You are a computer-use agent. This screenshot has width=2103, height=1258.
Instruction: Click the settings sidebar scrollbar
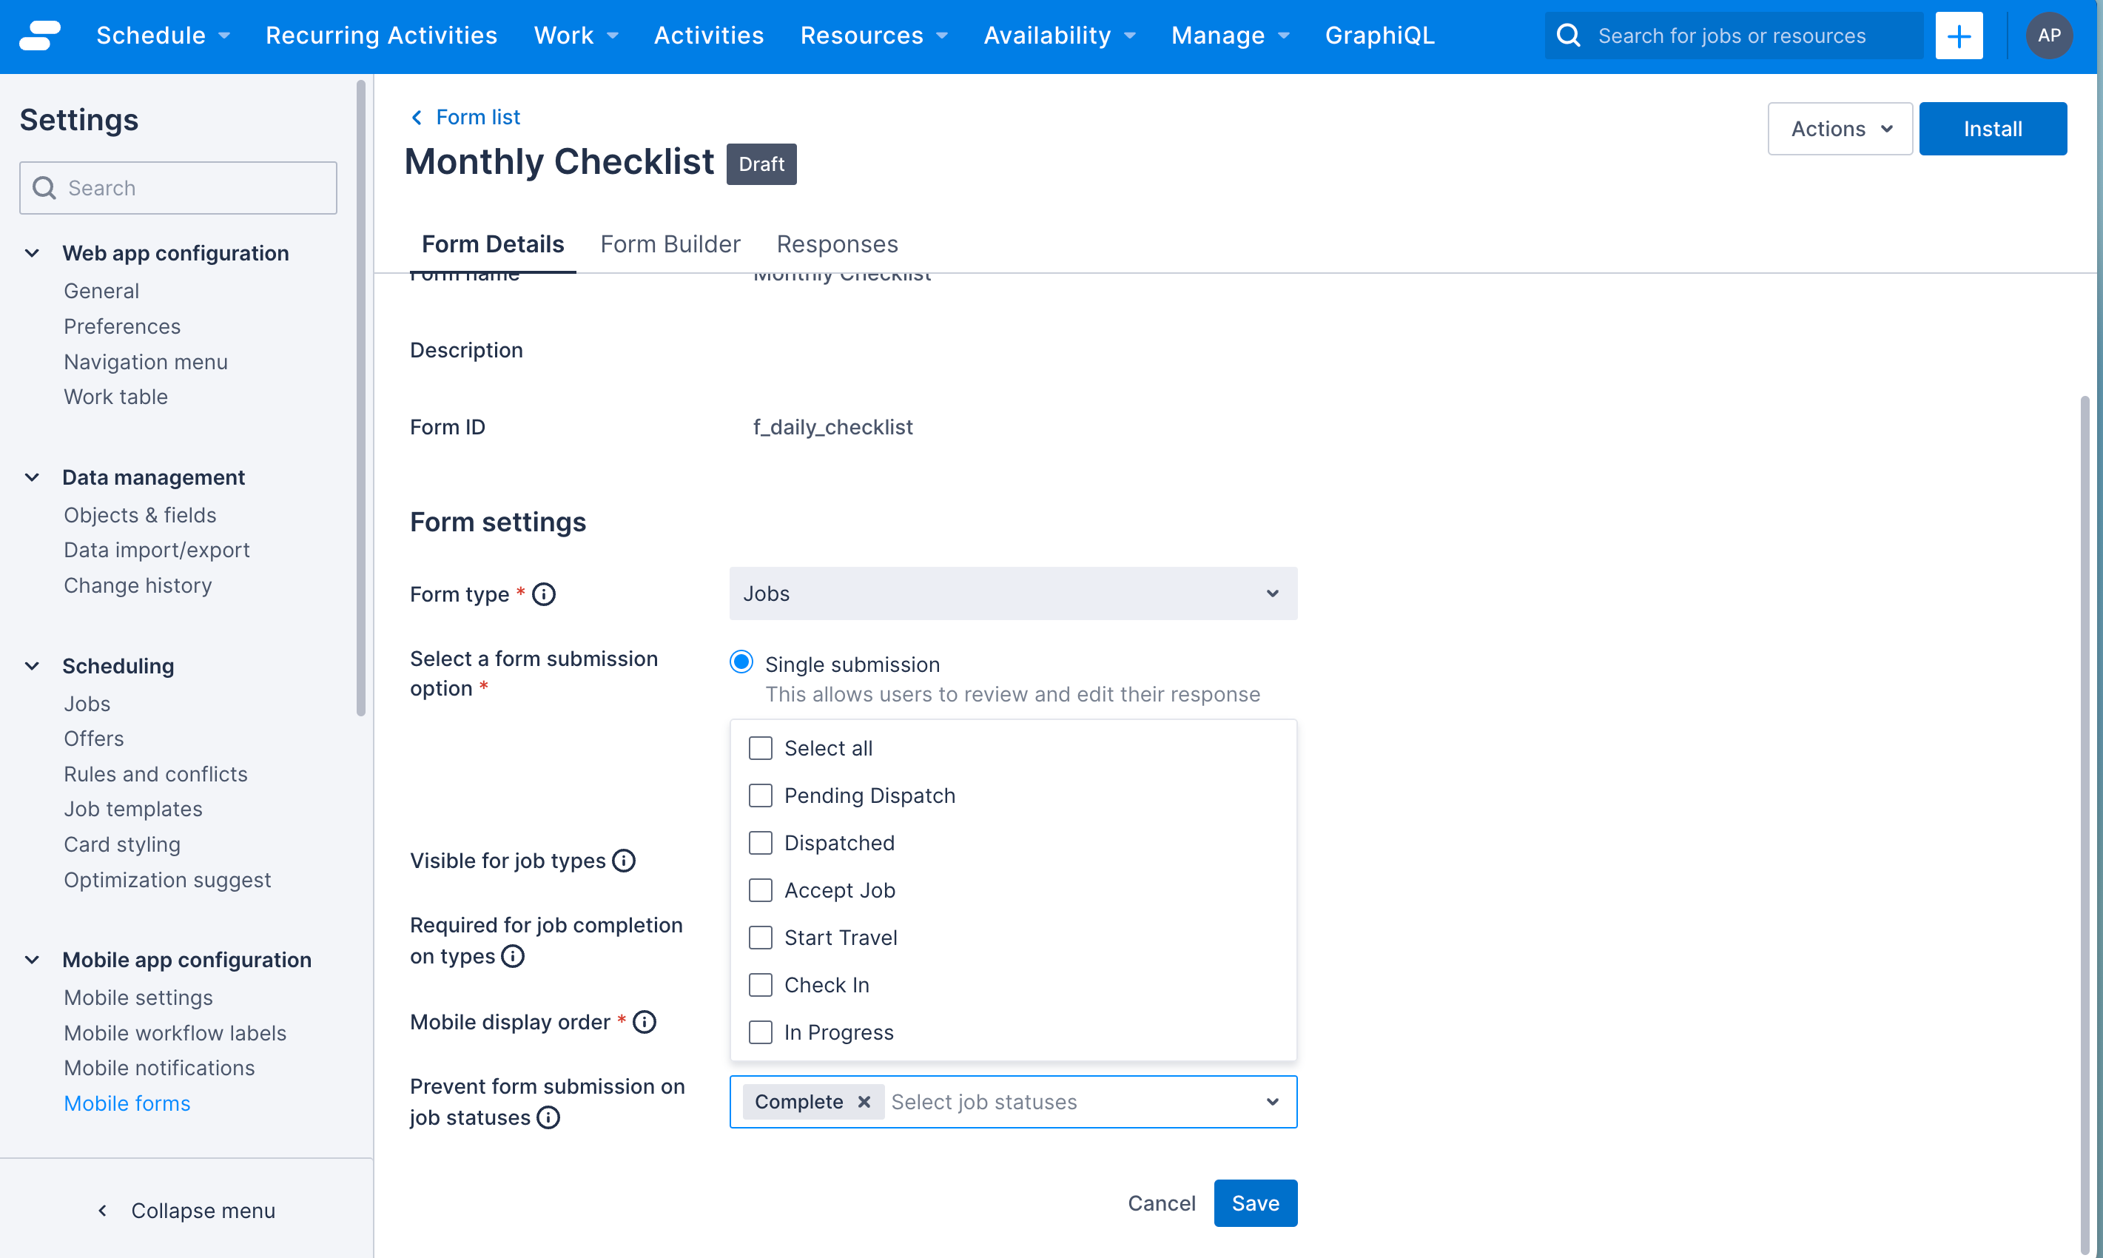click(361, 398)
